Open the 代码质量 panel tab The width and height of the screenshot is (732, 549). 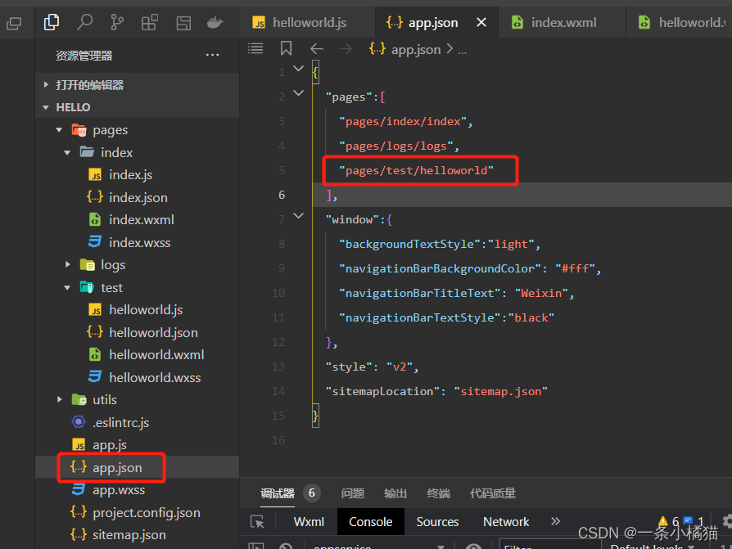[493, 493]
